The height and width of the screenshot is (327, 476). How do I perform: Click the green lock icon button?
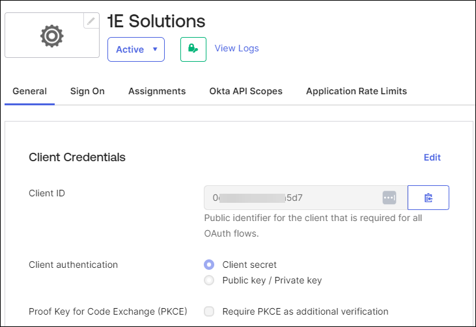(193, 49)
